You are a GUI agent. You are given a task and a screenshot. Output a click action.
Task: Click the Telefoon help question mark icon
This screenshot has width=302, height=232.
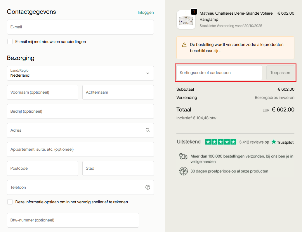pyautogui.click(x=148, y=187)
